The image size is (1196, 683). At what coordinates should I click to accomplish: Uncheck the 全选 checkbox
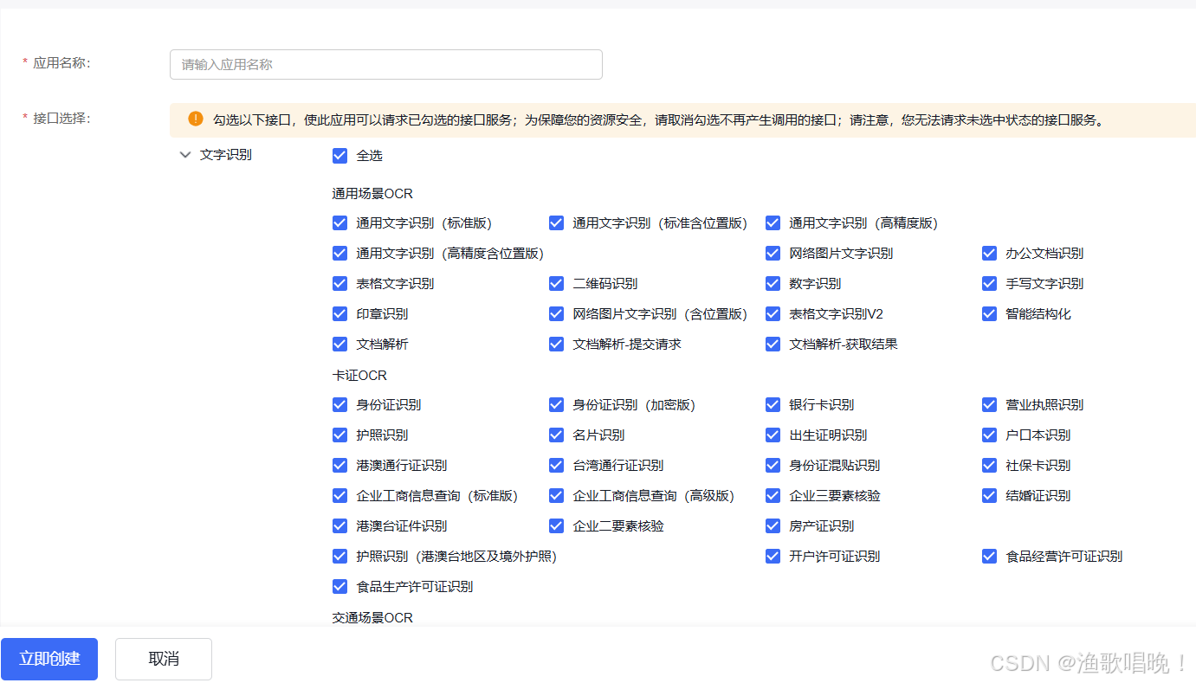[339, 155]
